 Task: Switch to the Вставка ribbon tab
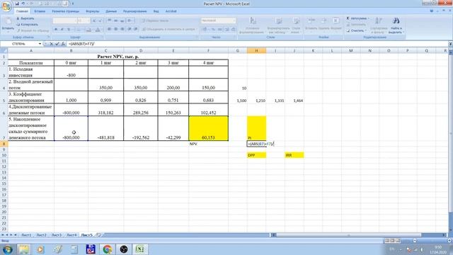(40, 11)
